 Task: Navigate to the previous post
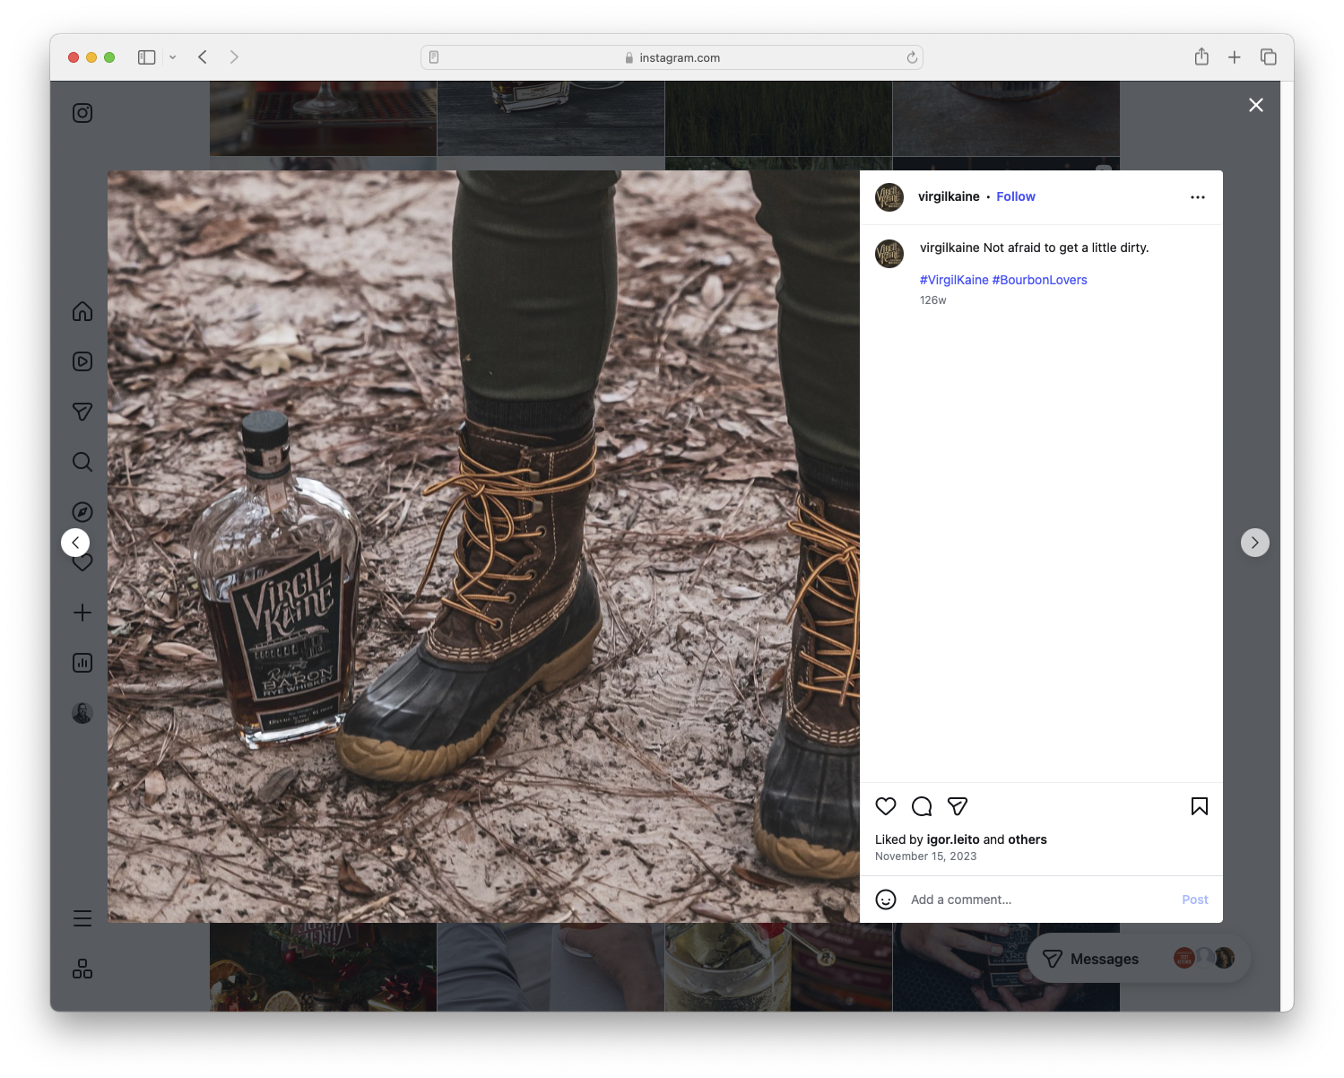[75, 542]
